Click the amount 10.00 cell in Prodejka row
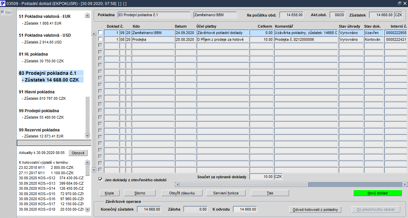This screenshot has height=218, width=408. (261, 39)
